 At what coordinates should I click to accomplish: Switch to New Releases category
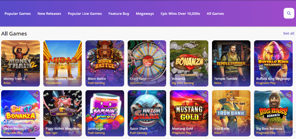pyautogui.click(x=49, y=14)
